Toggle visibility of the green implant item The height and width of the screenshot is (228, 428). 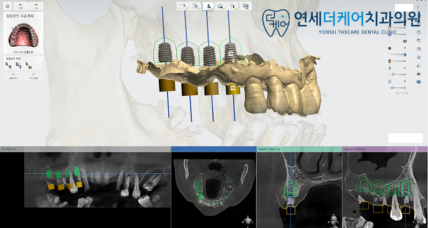click(390, 68)
